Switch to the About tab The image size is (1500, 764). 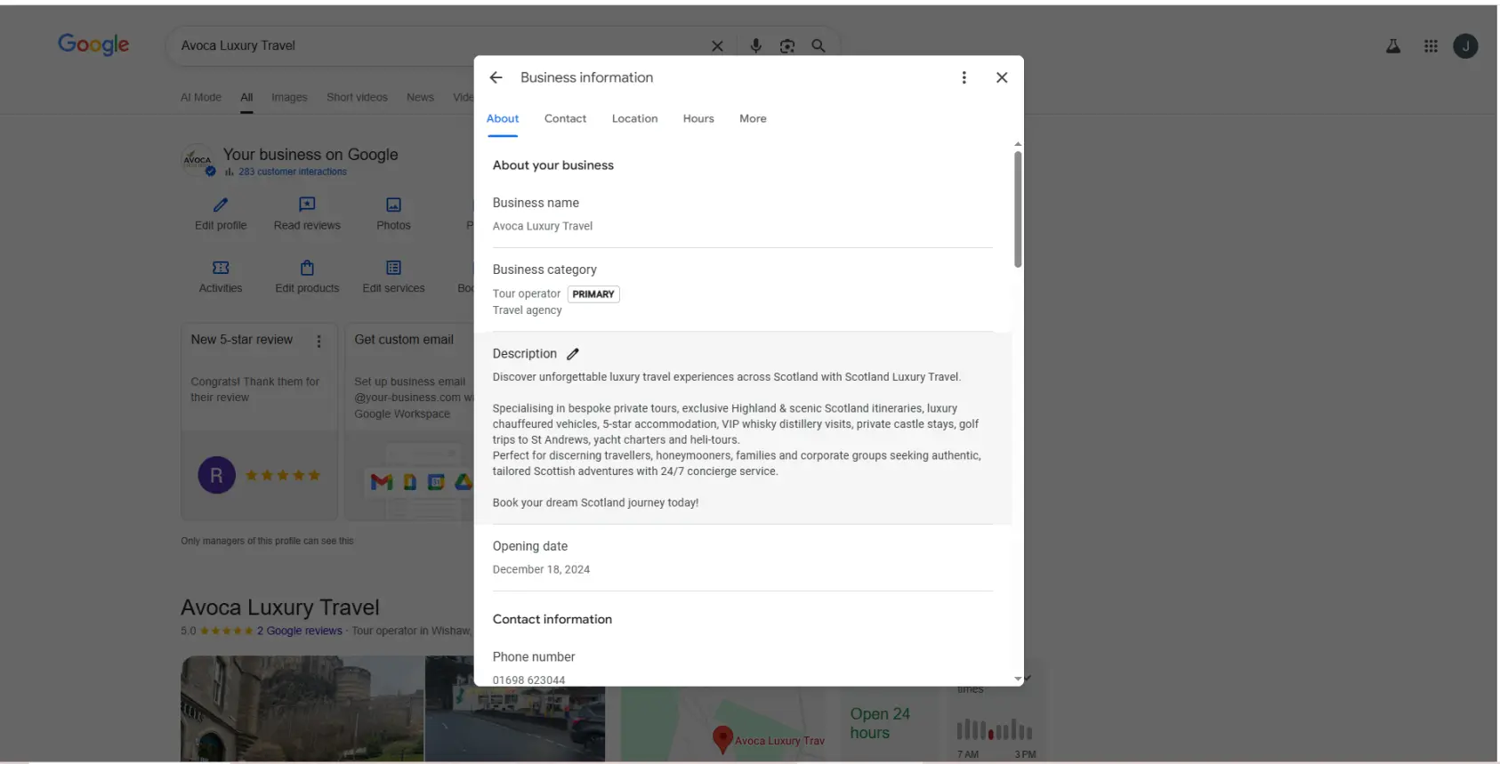pyautogui.click(x=503, y=119)
